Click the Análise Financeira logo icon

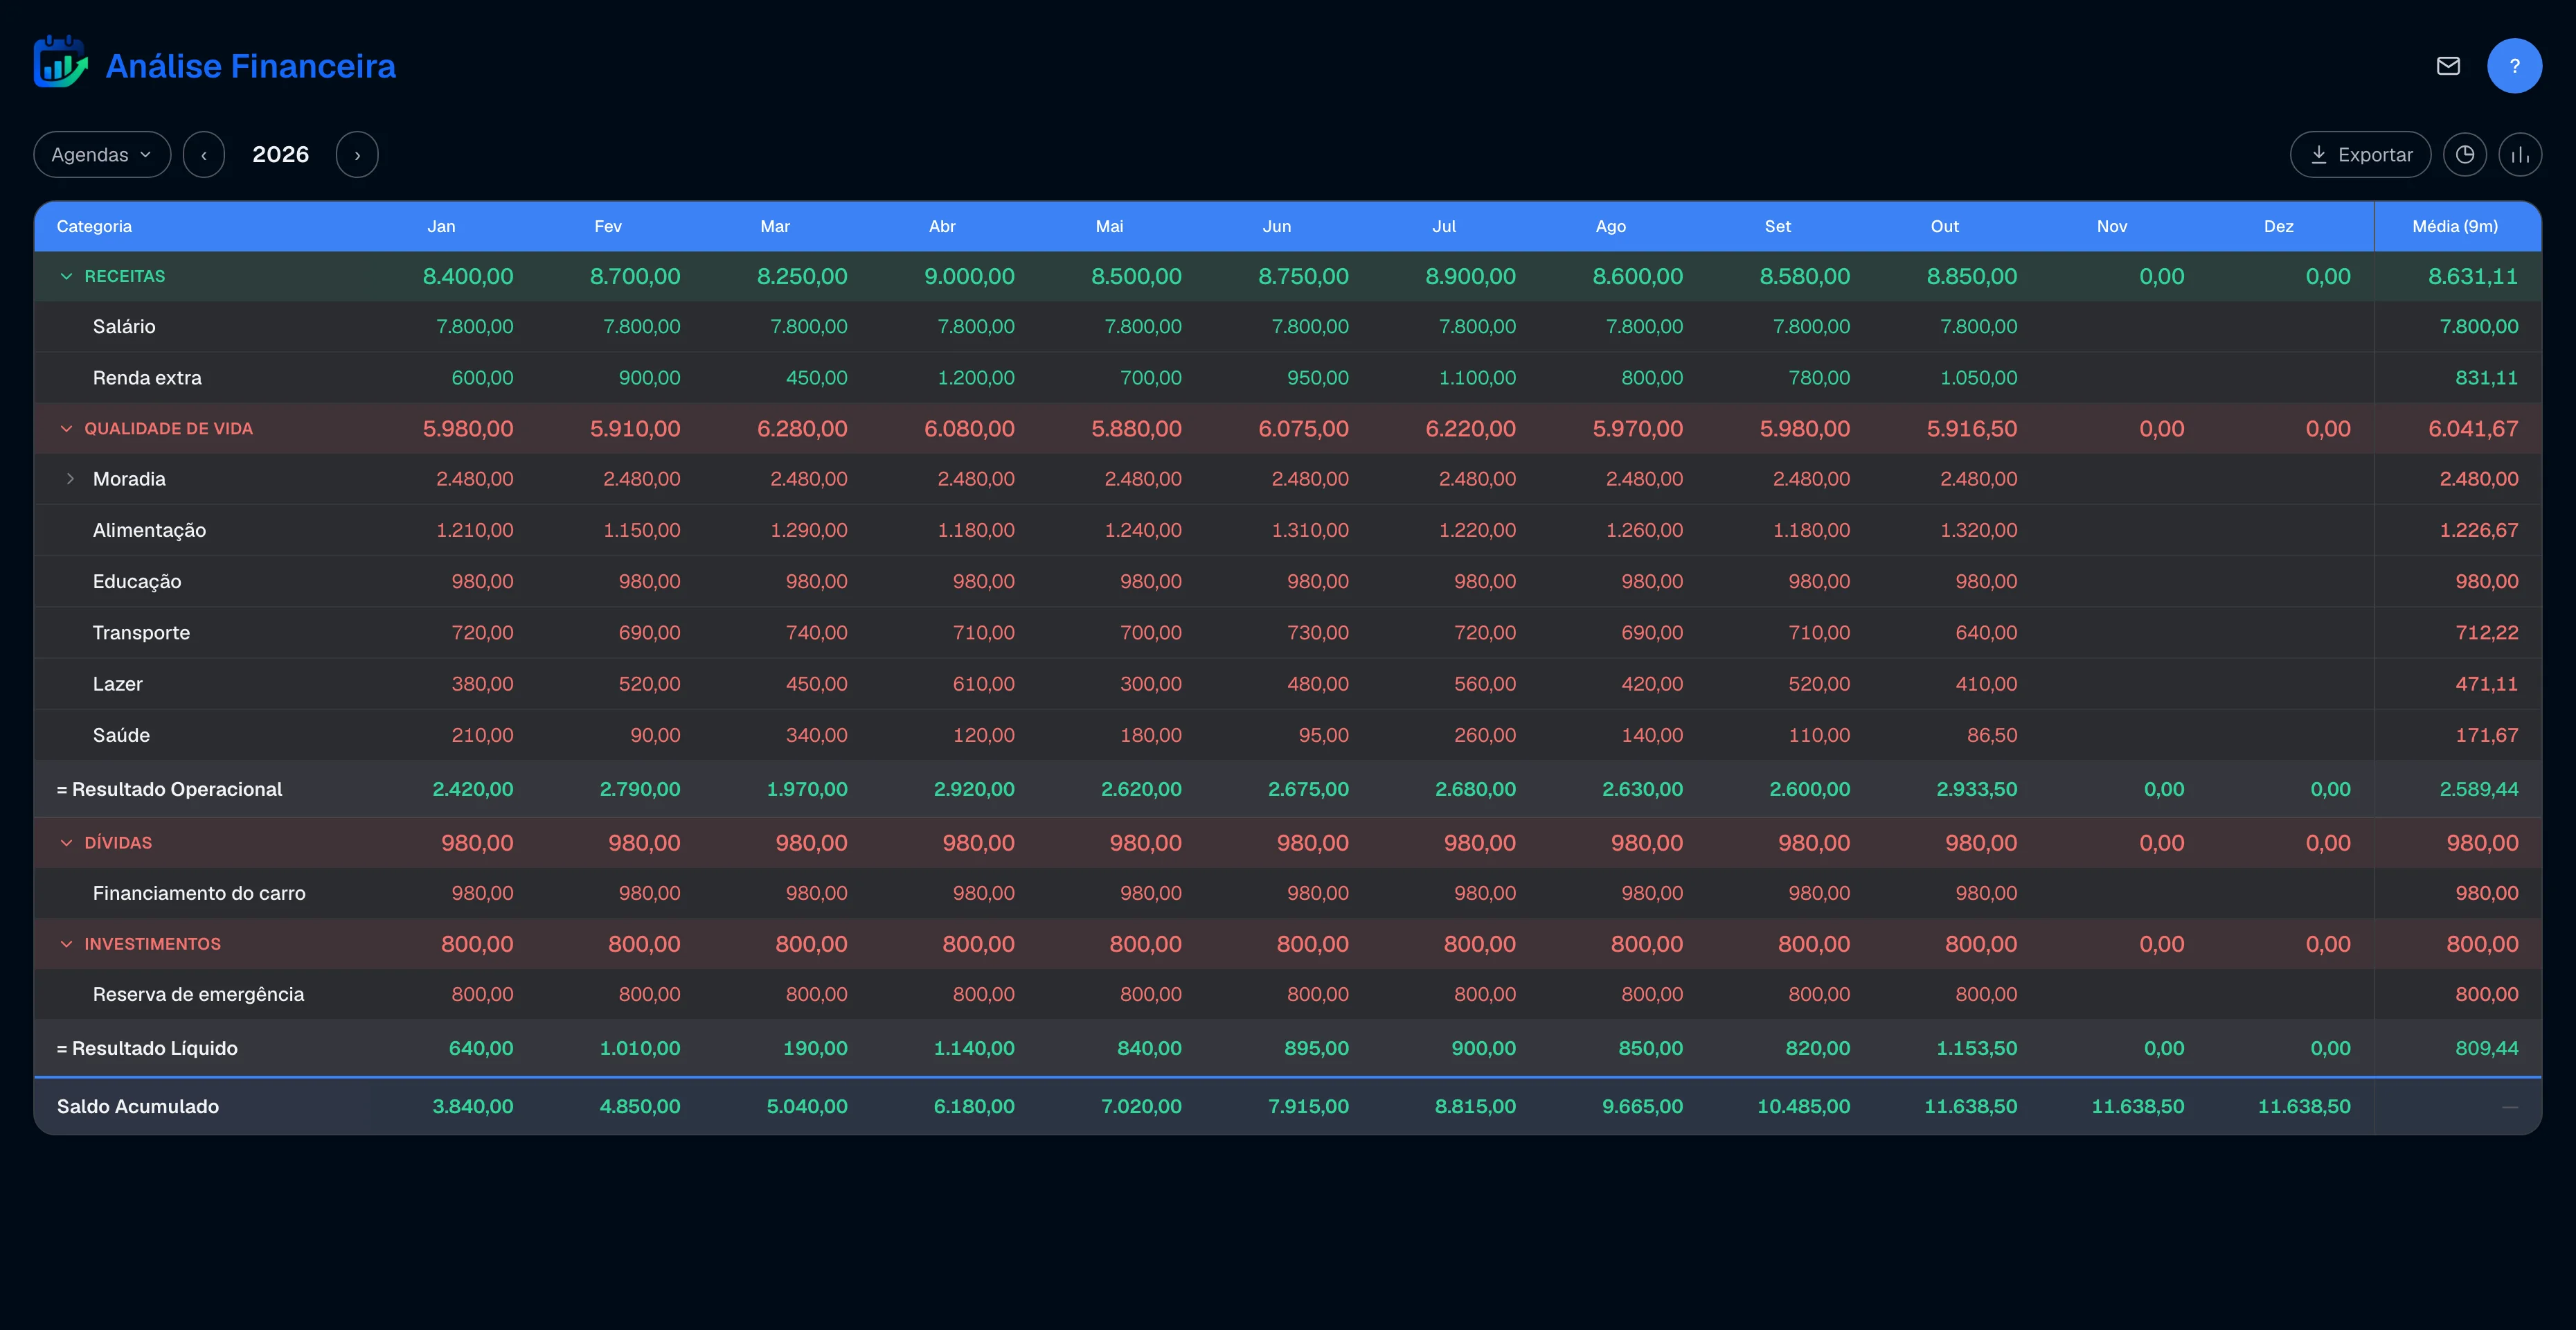coord(61,63)
